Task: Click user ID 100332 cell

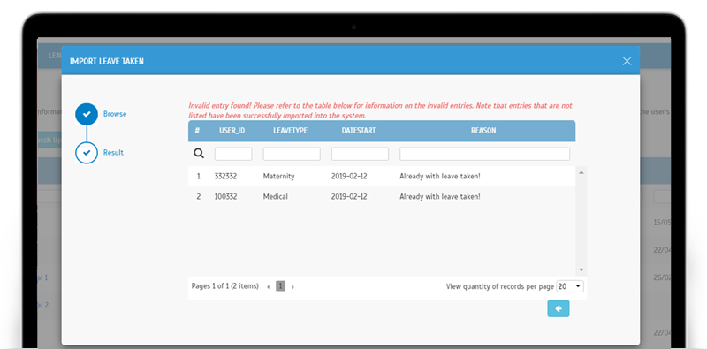Action: tap(225, 197)
